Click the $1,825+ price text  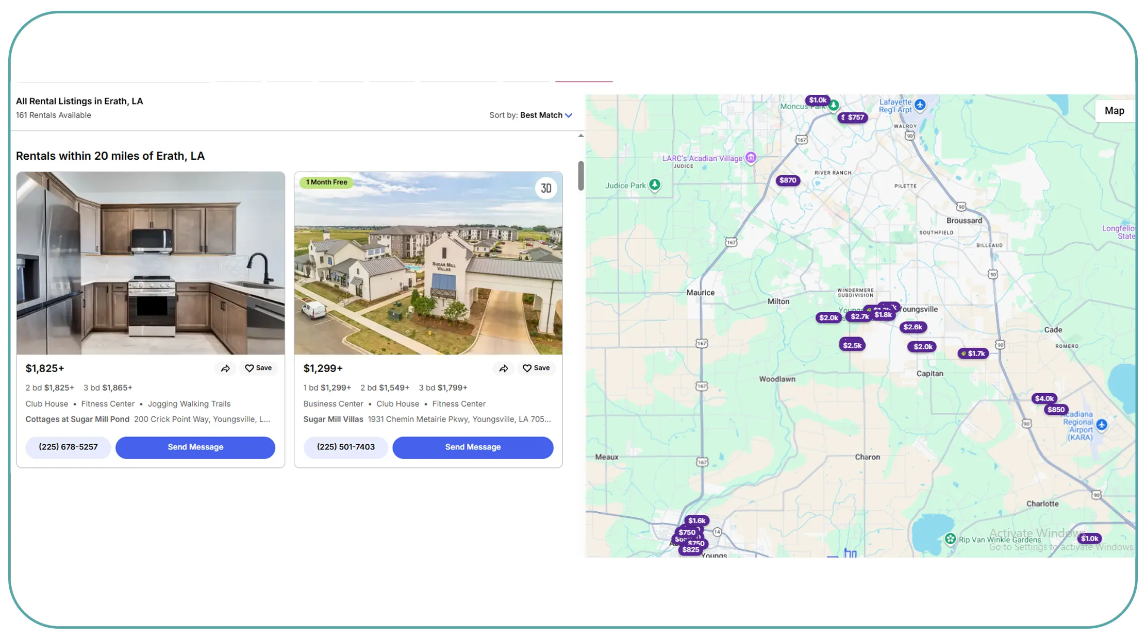coord(45,368)
